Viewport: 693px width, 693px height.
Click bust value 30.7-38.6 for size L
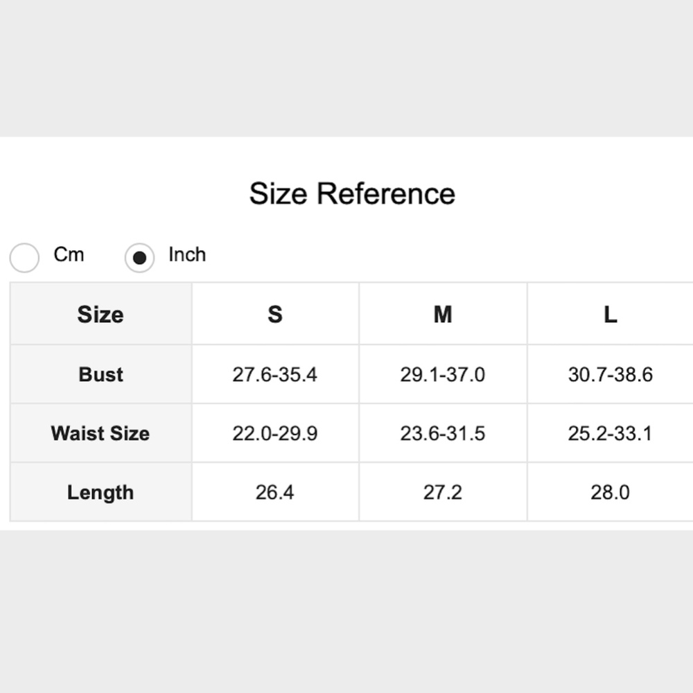[610, 374]
